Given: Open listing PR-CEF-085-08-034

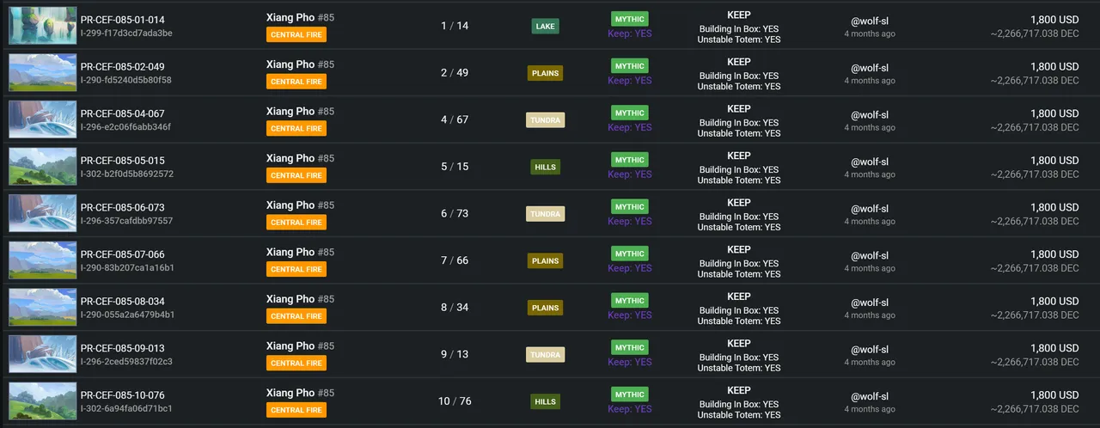Looking at the screenshot, I should [x=122, y=302].
